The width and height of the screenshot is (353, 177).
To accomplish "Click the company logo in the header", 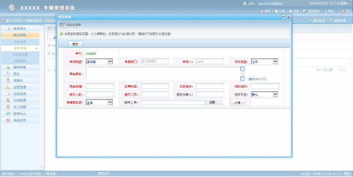I will coord(12,8).
